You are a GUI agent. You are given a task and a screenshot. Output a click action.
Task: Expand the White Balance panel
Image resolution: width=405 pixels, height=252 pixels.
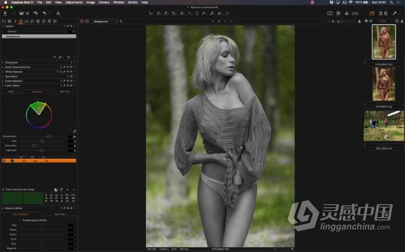tap(2, 72)
